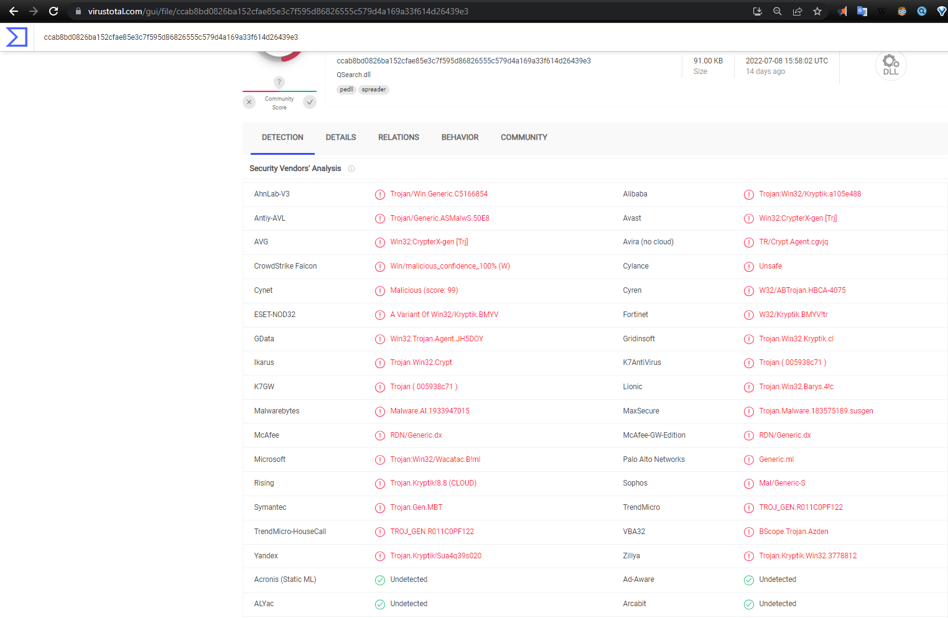Open the megaphone browser extension
This screenshot has width=948, height=618.
coord(842,11)
